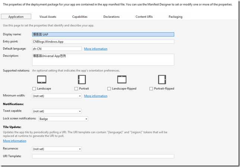Tick the Landscape-flipped checkbox
The height and width of the screenshot is (167, 240).
(x=109, y=89)
